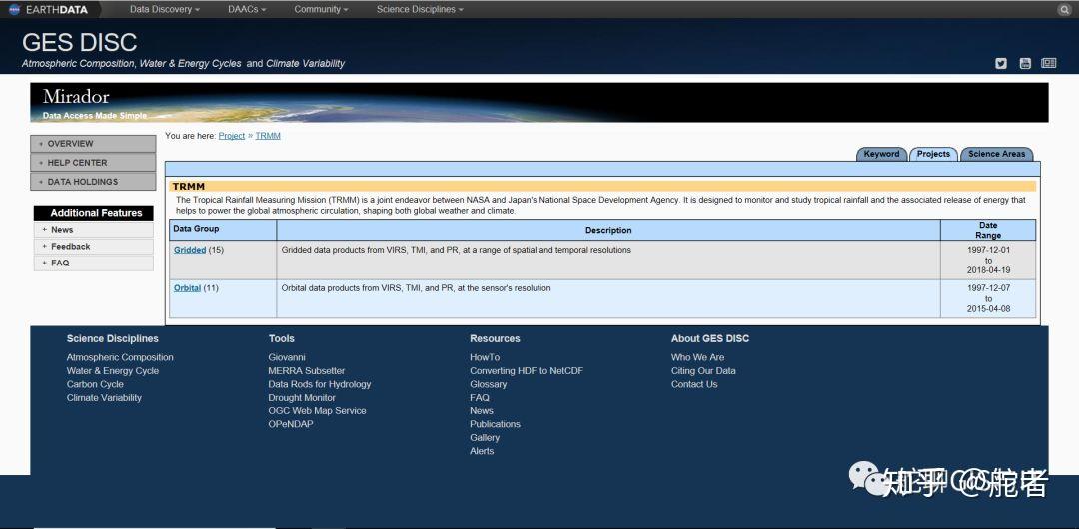Open Atmospheric Composition footer link

click(120, 357)
